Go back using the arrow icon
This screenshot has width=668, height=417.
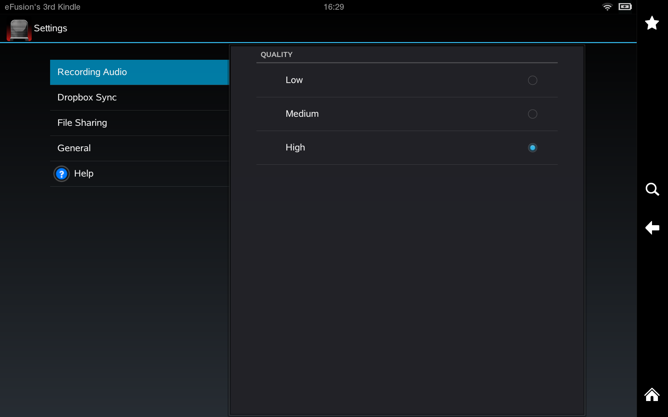click(x=652, y=228)
